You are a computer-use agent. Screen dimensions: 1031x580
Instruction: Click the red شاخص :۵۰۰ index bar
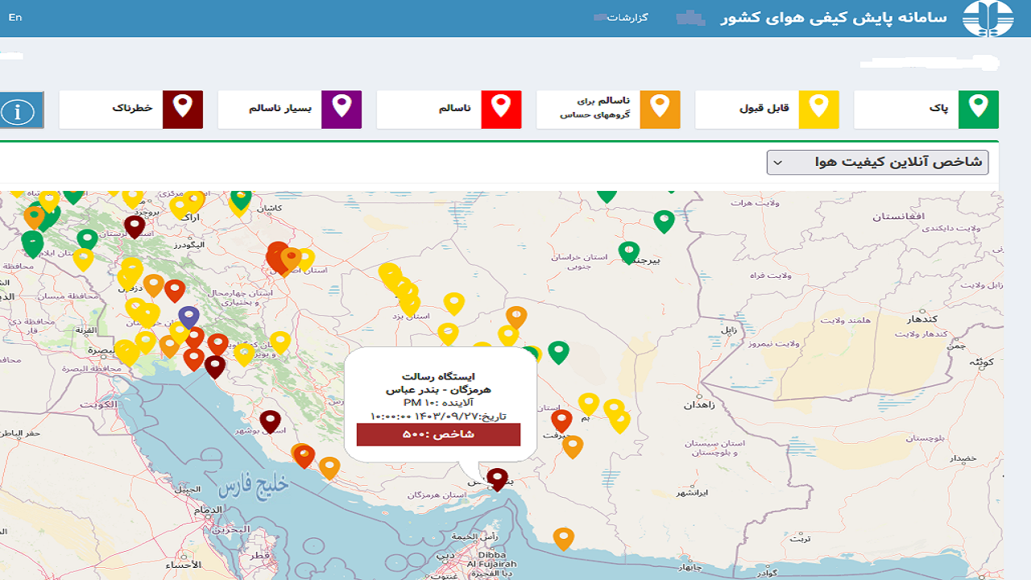coord(439,434)
